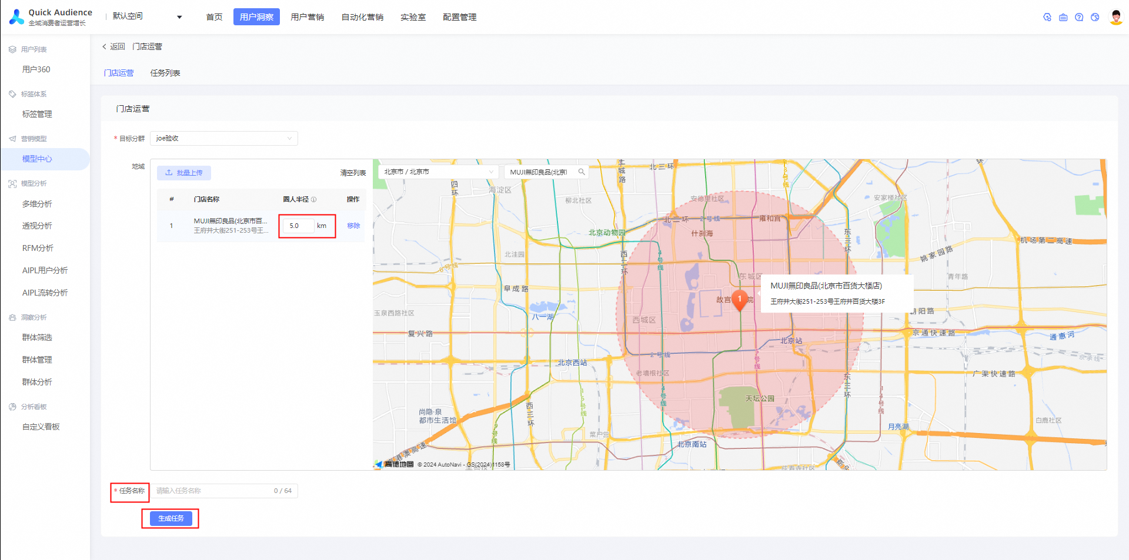Click the 生成任务 button
This screenshot has width=1129, height=560.
coord(171,518)
